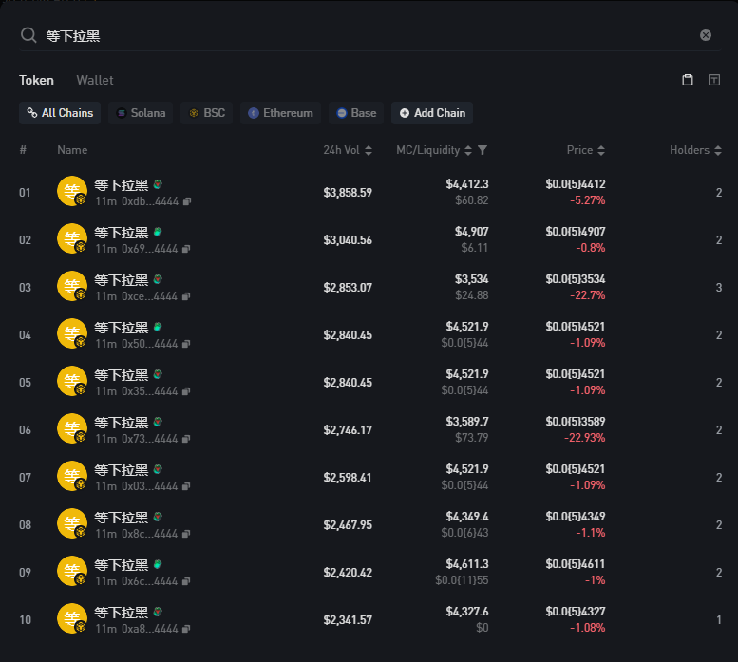The height and width of the screenshot is (662, 738).
Task: Click the $3,040.56 volume value
Action: (348, 240)
